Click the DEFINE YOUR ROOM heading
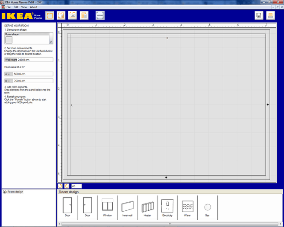 (x=17, y=26)
